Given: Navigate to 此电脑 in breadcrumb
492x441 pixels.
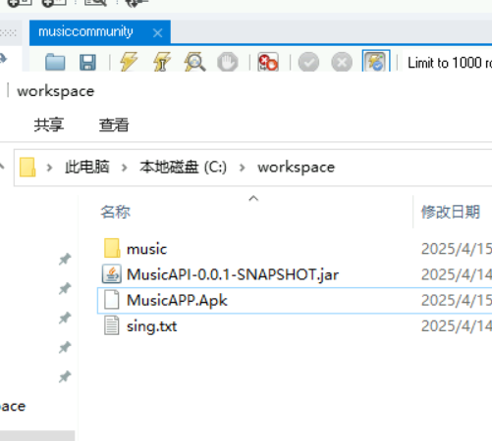Looking at the screenshot, I should point(87,168).
